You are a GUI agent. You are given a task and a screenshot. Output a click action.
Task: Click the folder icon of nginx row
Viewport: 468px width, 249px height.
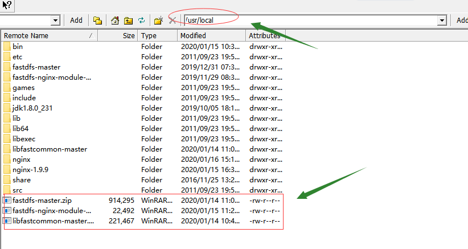tap(7, 160)
